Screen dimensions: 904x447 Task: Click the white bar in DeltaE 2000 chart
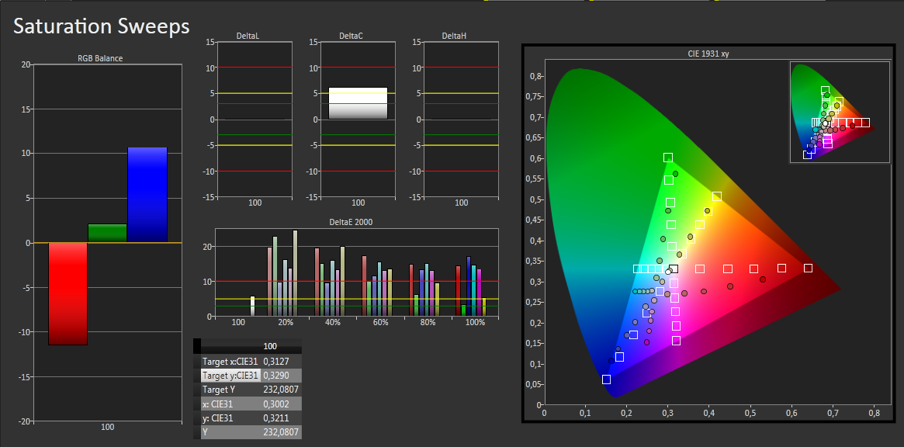click(252, 306)
